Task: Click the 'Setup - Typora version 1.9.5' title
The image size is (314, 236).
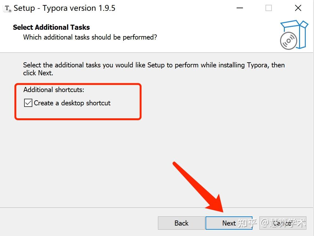Action: [x=64, y=8]
